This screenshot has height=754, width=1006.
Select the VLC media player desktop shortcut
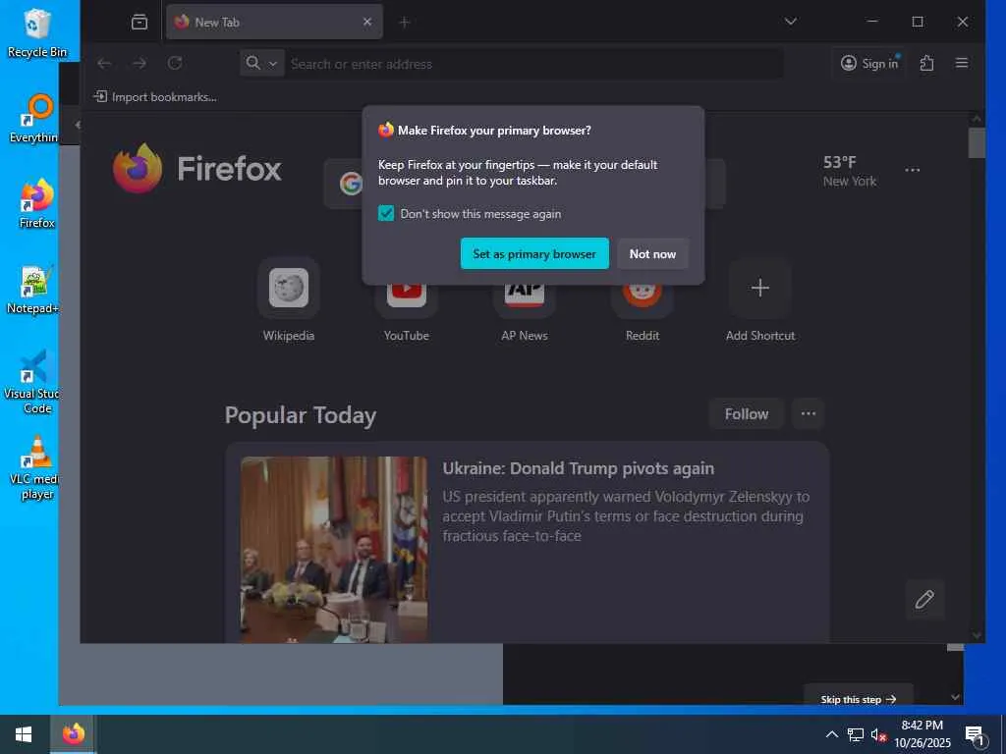(33, 468)
